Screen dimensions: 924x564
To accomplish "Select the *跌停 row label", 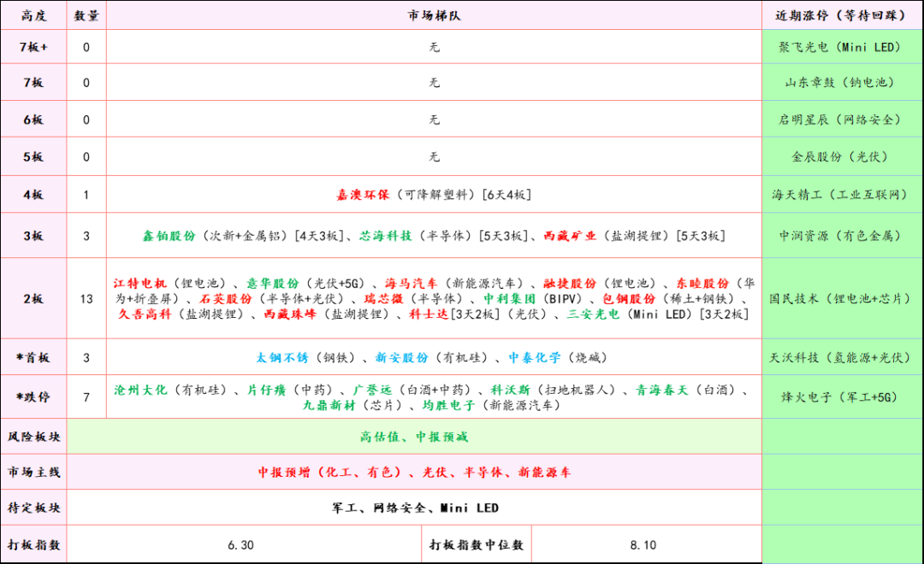I will coord(33,397).
